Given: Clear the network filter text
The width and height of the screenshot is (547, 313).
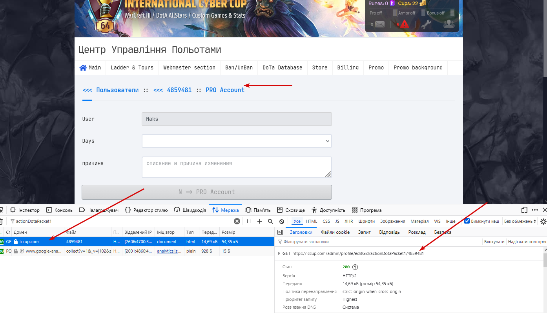Looking at the screenshot, I should pos(237,221).
